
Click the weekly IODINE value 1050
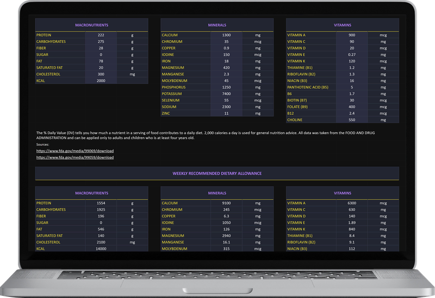[226, 222]
